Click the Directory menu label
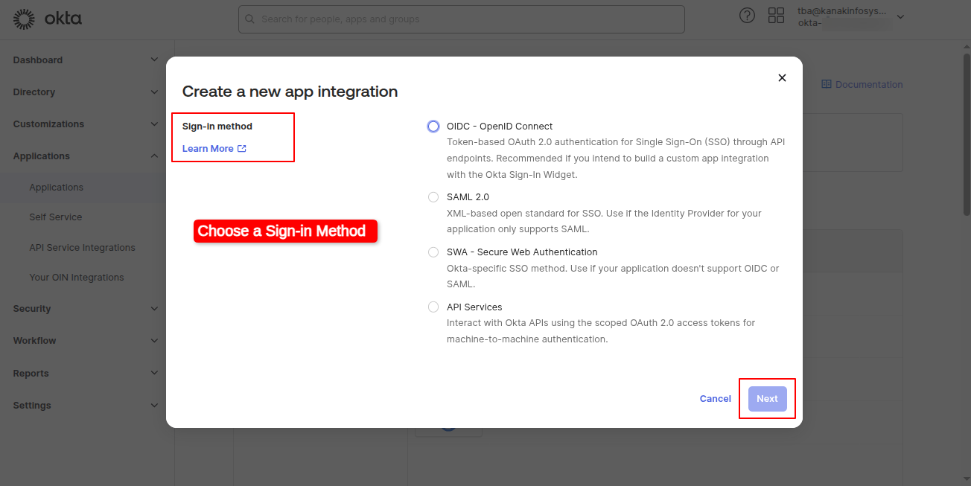Viewport: 971px width, 486px height. [x=34, y=92]
